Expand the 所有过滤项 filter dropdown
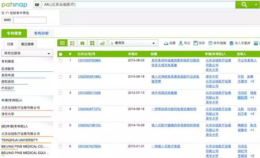The width and height of the screenshot is (260, 158). tap(27, 53)
